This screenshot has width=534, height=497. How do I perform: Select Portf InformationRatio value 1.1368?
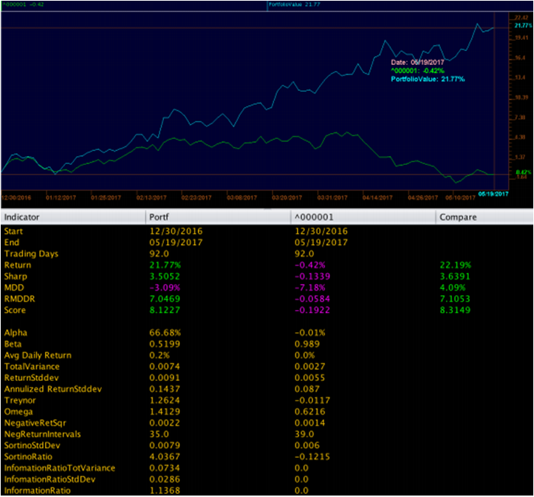(x=165, y=490)
